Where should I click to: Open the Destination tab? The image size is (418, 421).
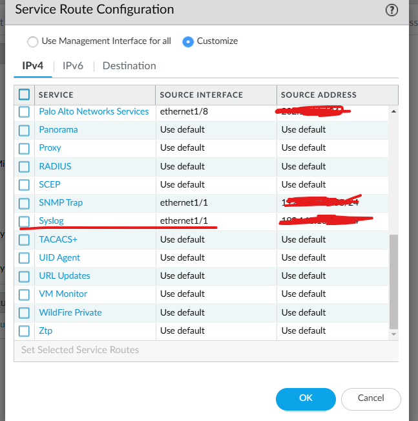(129, 66)
